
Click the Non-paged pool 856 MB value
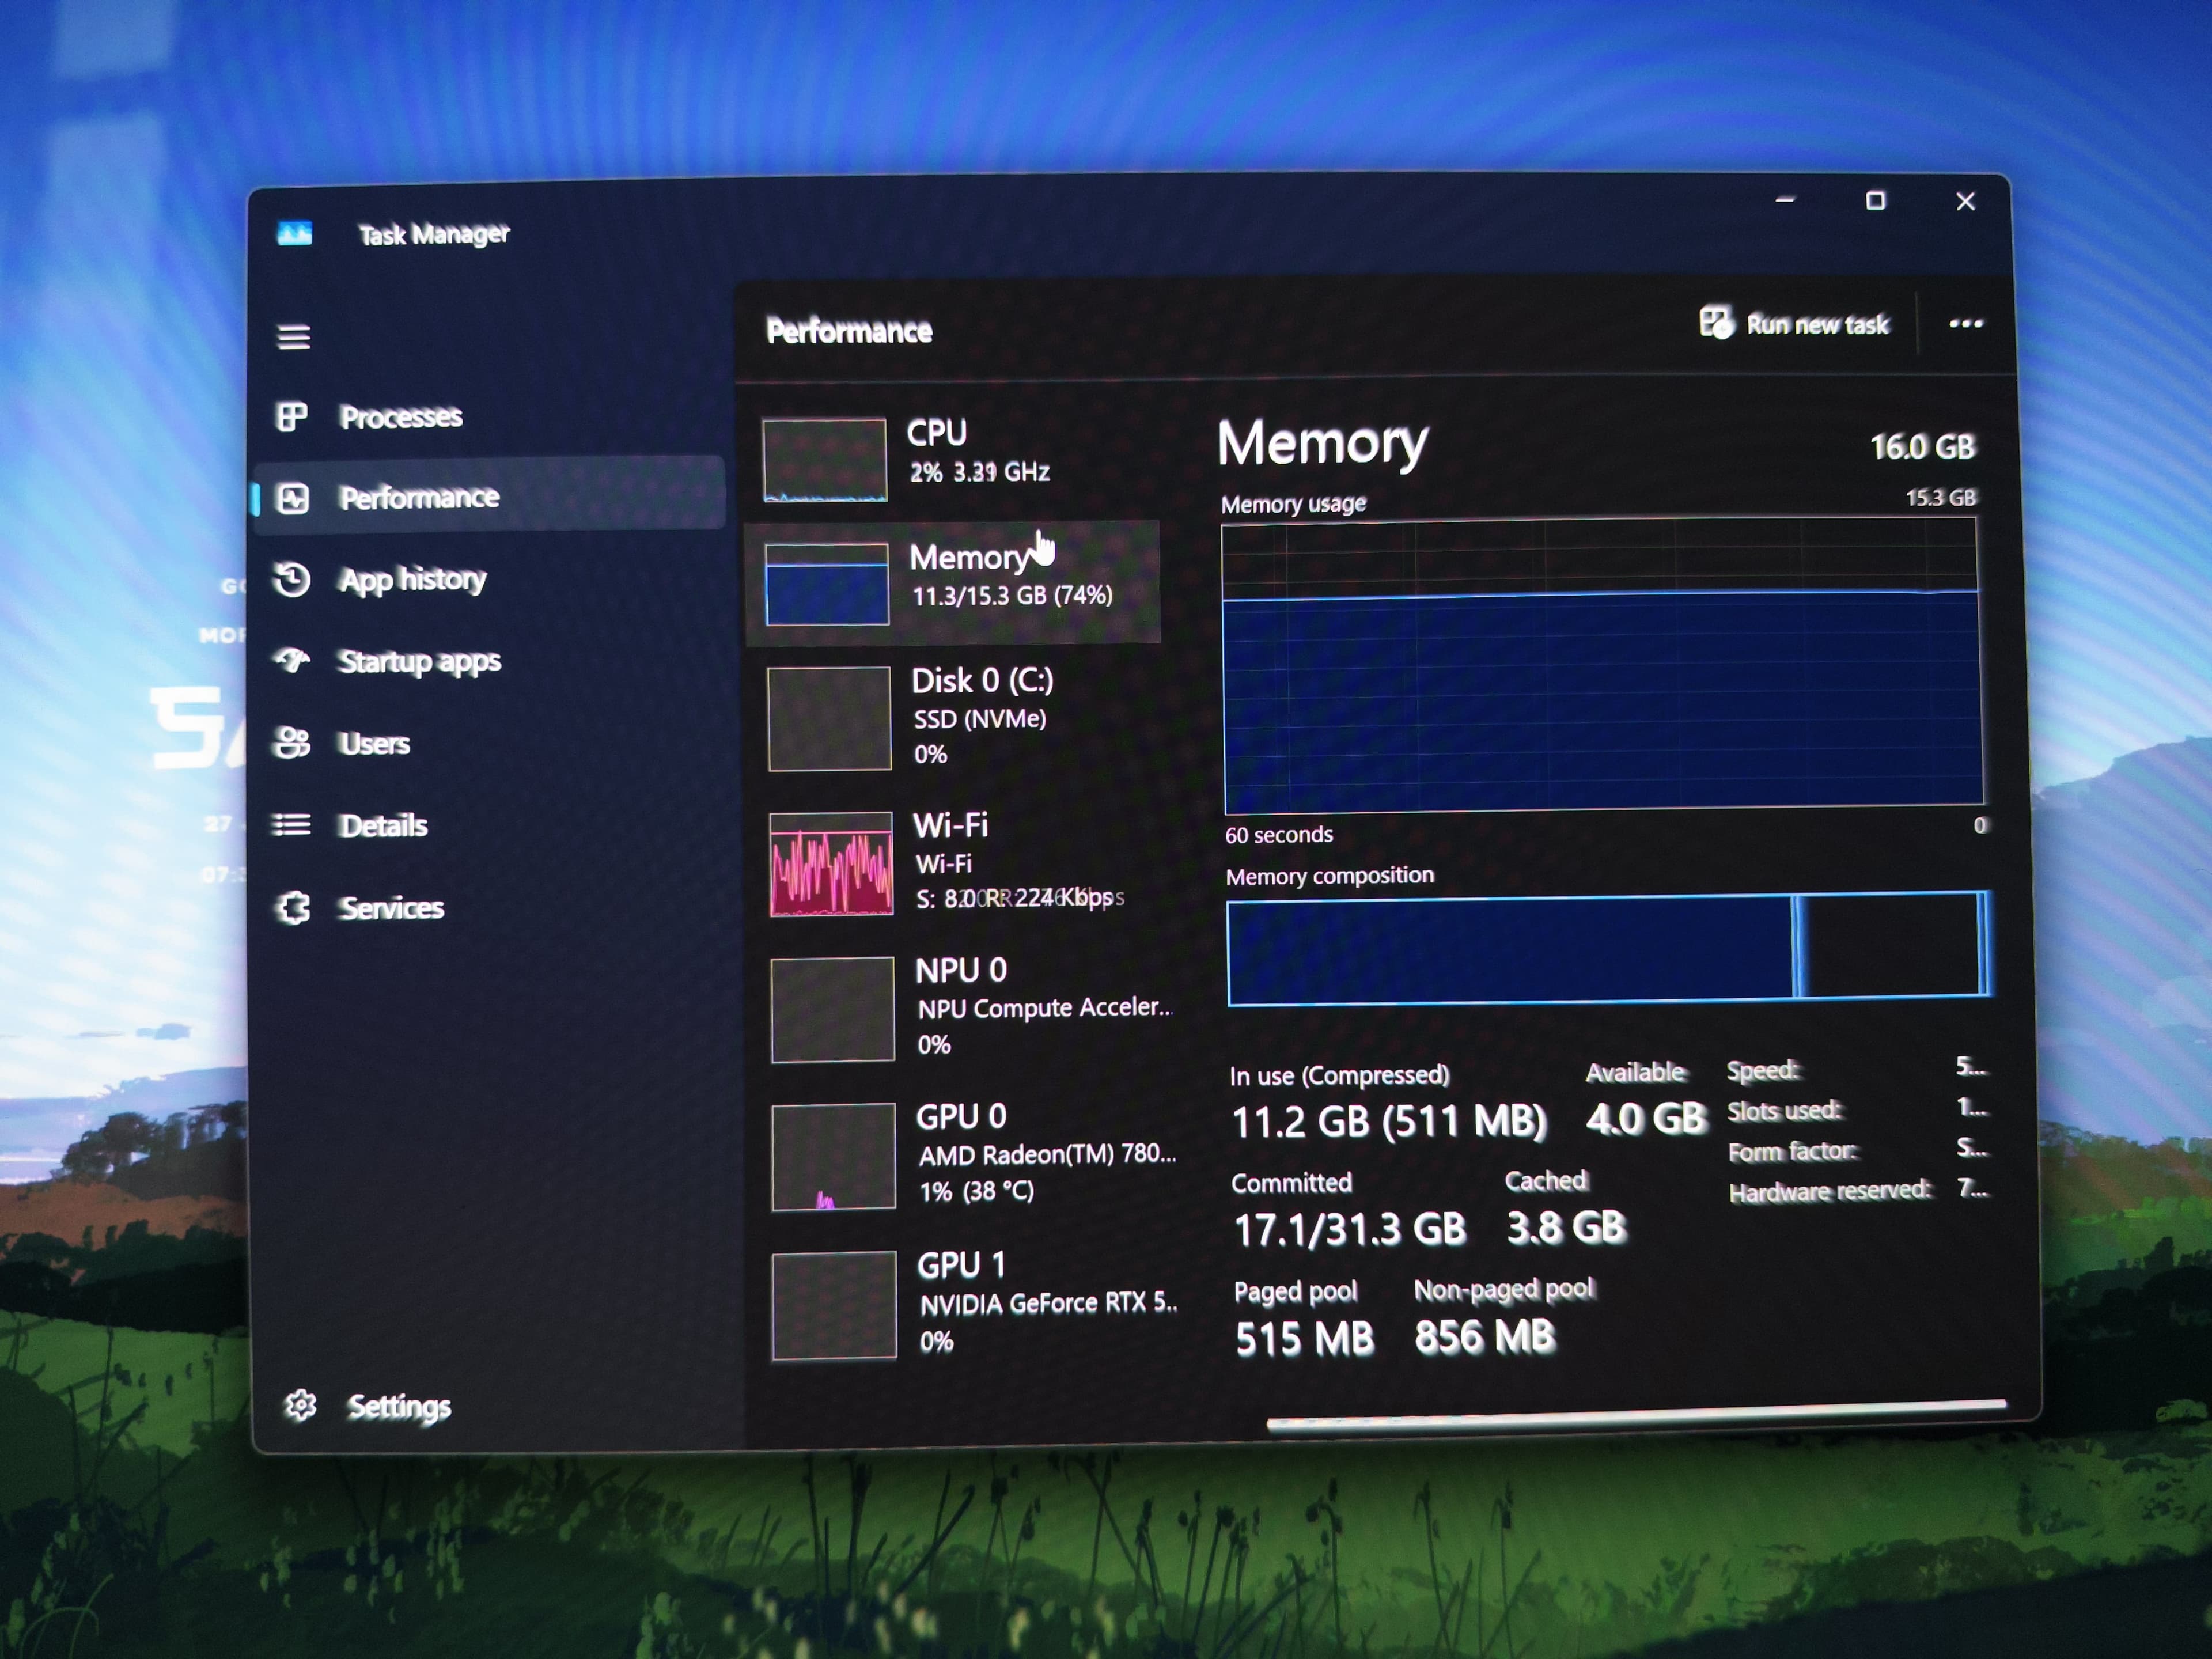pos(1485,1337)
